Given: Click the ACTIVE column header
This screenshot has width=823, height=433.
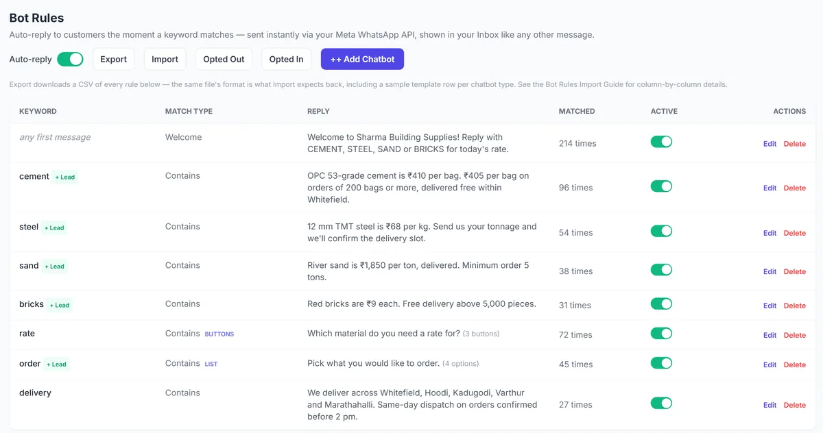Looking at the screenshot, I should click(664, 111).
